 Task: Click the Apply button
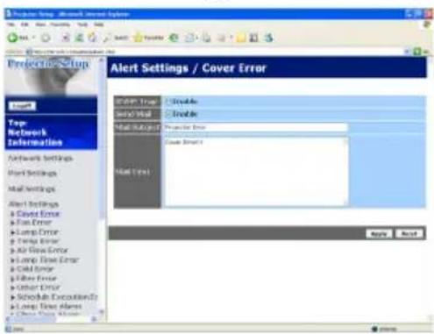[379, 233]
